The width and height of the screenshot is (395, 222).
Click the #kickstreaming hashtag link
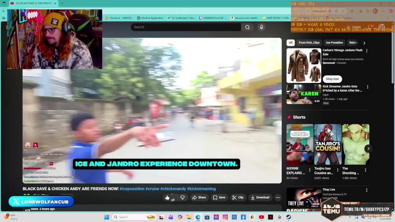[x=201, y=189]
